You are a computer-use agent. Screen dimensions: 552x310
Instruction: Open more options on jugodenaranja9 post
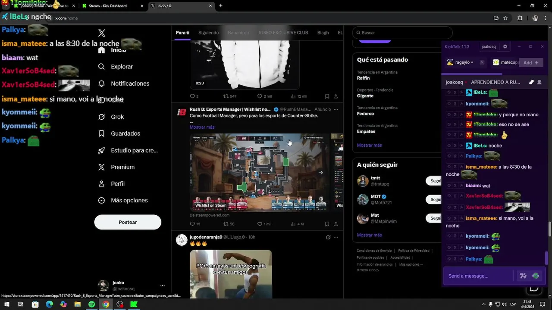(x=336, y=237)
